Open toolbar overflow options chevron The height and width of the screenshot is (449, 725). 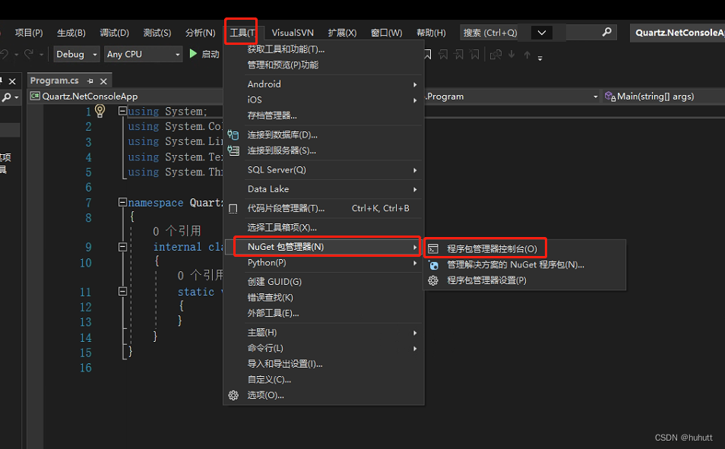pos(540,58)
